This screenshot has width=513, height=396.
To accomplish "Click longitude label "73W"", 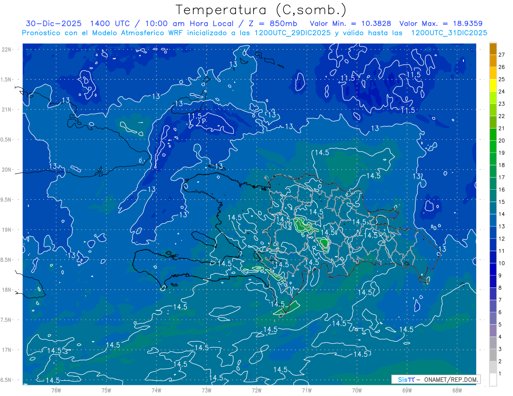I will [206, 390].
